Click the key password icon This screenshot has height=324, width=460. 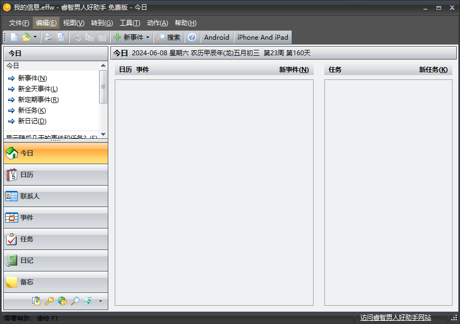coord(49,301)
